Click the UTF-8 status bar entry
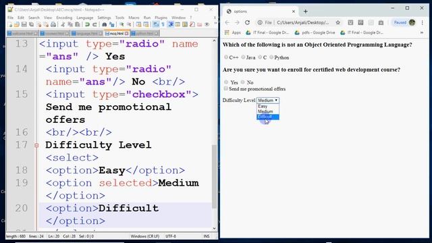 171,236
